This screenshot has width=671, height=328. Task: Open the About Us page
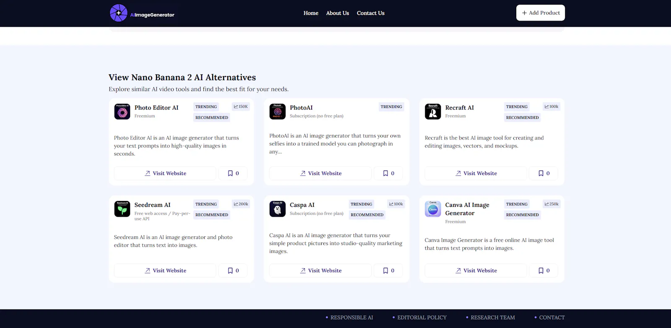point(338,13)
